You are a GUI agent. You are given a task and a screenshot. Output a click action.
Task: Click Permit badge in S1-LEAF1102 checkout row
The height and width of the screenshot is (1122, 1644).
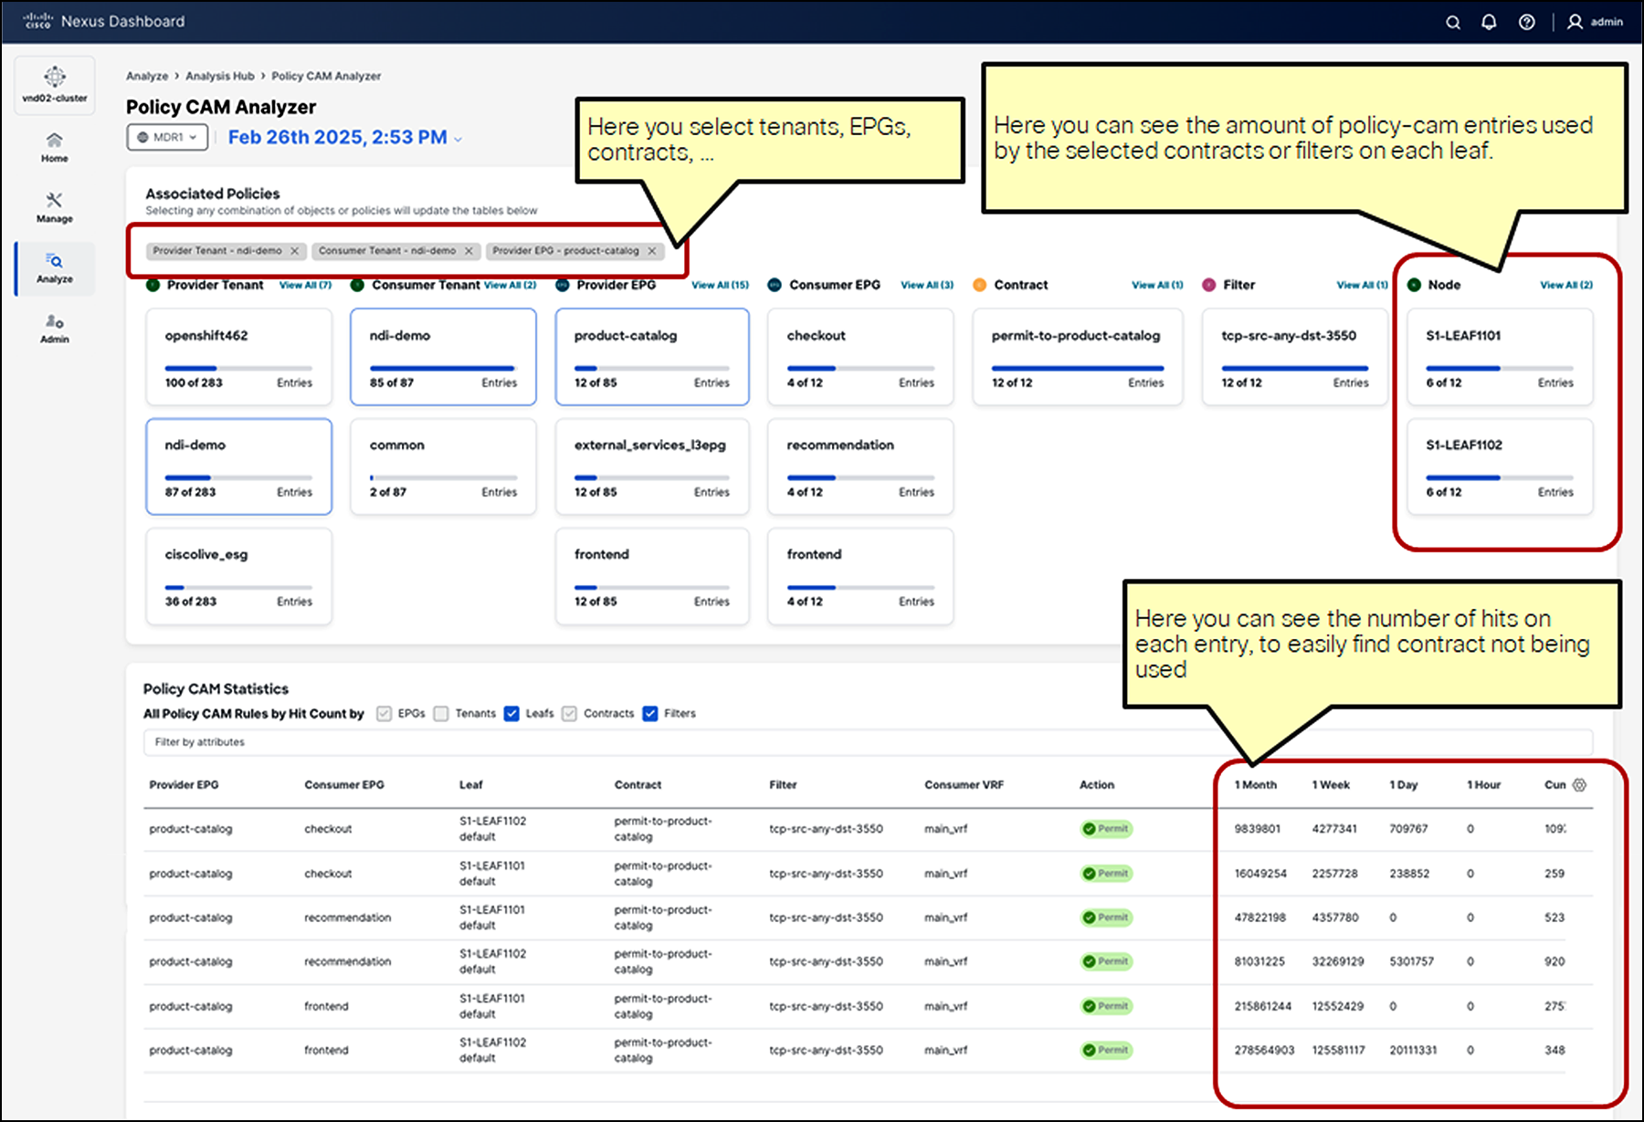1107,829
